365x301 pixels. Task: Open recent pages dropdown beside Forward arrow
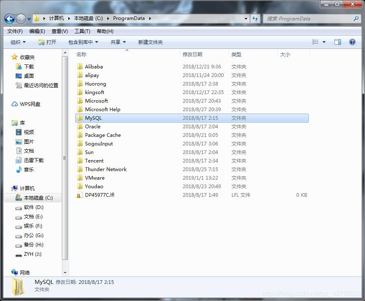(x=29, y=19)
